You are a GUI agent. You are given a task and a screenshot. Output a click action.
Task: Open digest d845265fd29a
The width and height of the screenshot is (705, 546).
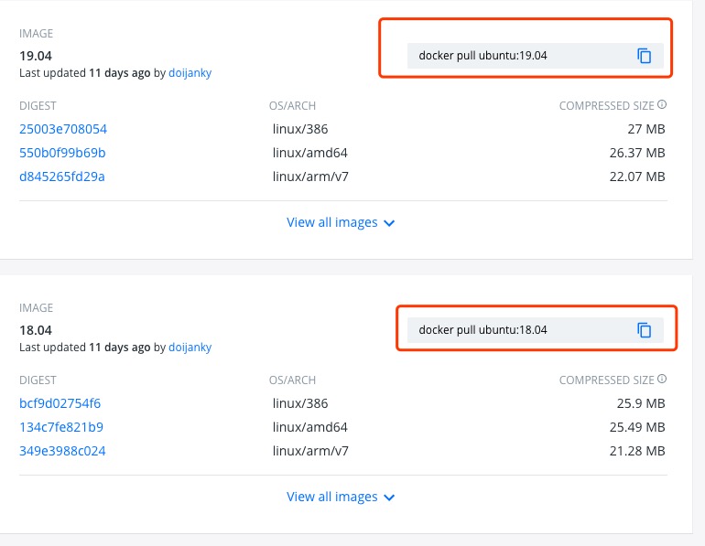pyautogui.click(x=62, y=177)
